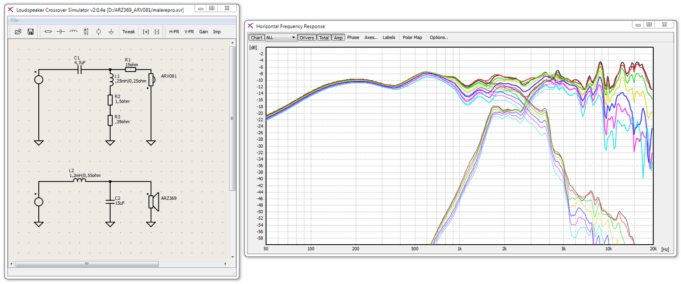681x284 pixels.
Task: Open the Axes.. settings
Action: 371,38
